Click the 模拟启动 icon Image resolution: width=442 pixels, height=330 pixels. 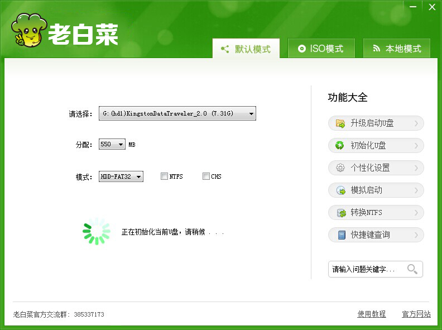pos(340,190)
